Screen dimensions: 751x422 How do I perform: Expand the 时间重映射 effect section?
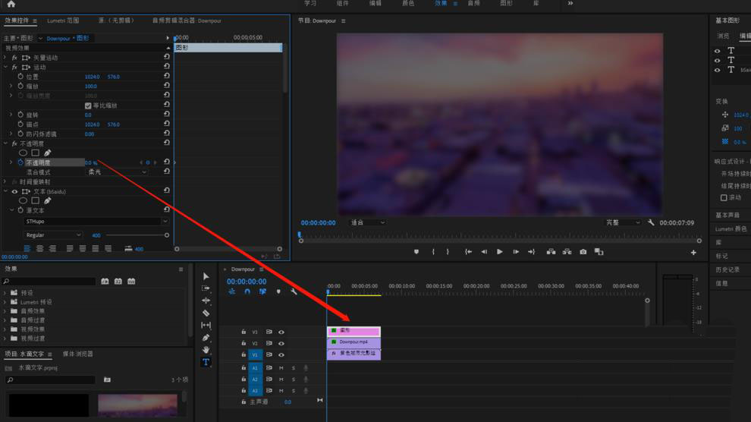tap(5, 182)
